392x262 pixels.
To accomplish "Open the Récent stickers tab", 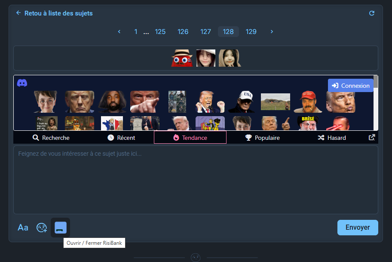I will click(121, 138).
